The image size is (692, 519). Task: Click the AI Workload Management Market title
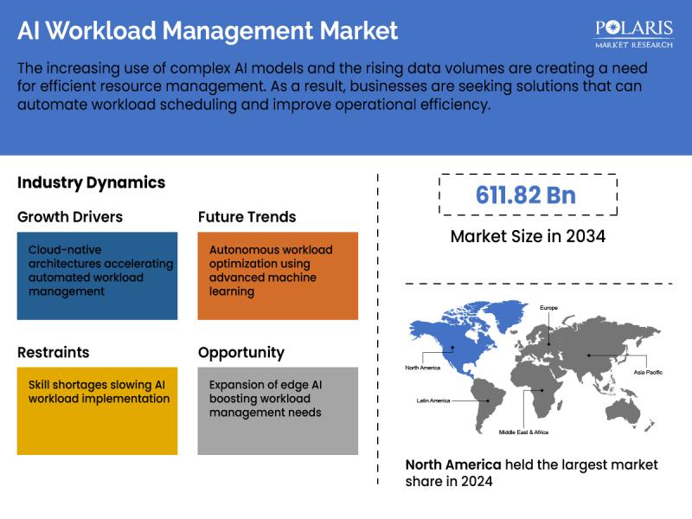(208, 31)
